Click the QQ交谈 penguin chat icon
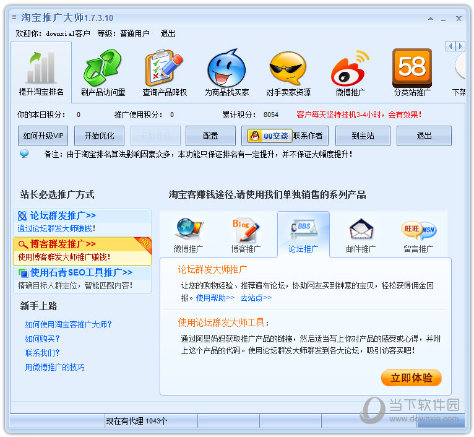Image resolution: width=474 pixels, height=437 pixels. (x=270, y=136)
